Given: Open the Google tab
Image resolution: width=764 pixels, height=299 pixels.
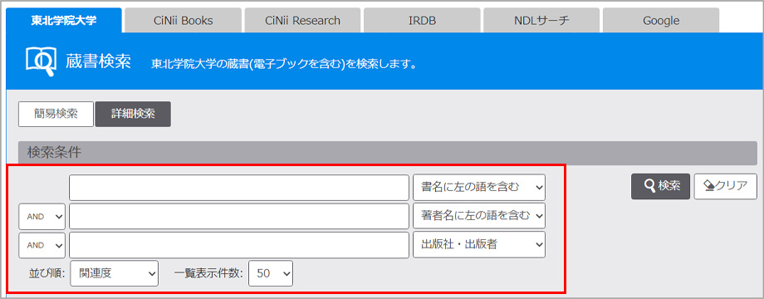Looking at the screenshot, I should tap(661, 21).
